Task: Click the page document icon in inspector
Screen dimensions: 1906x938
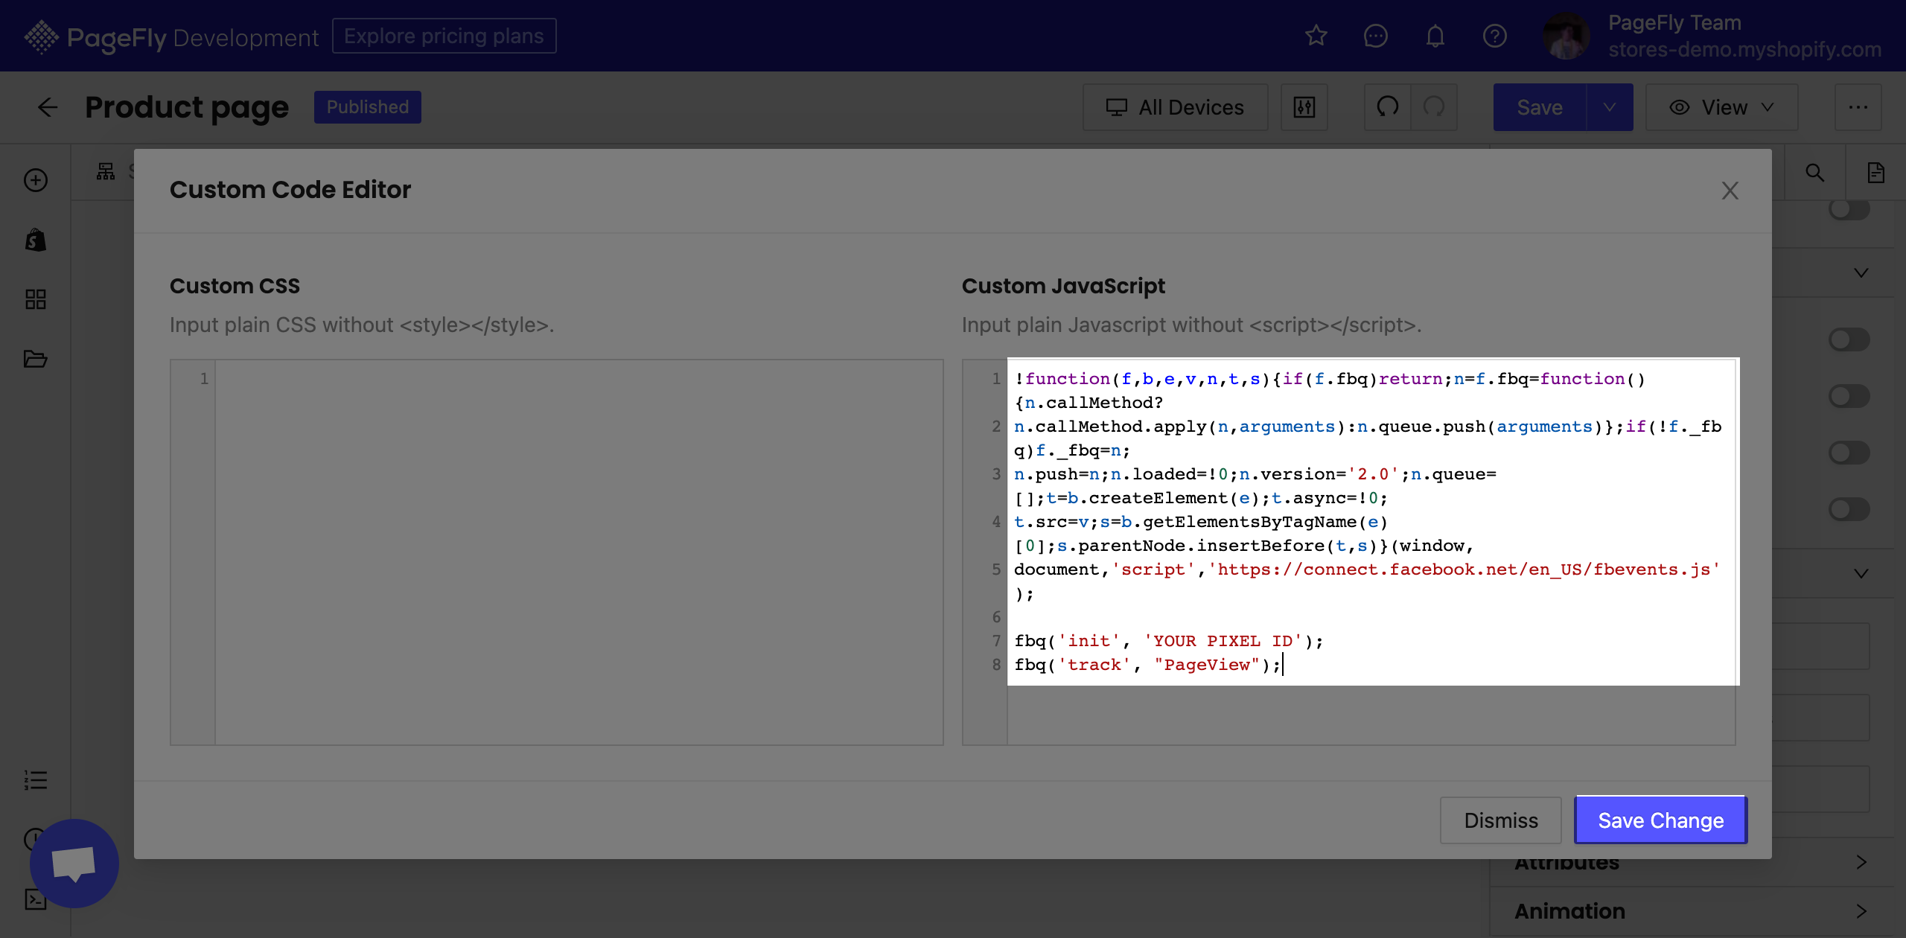Action: pyautogui.click(x=1875, y=173)
